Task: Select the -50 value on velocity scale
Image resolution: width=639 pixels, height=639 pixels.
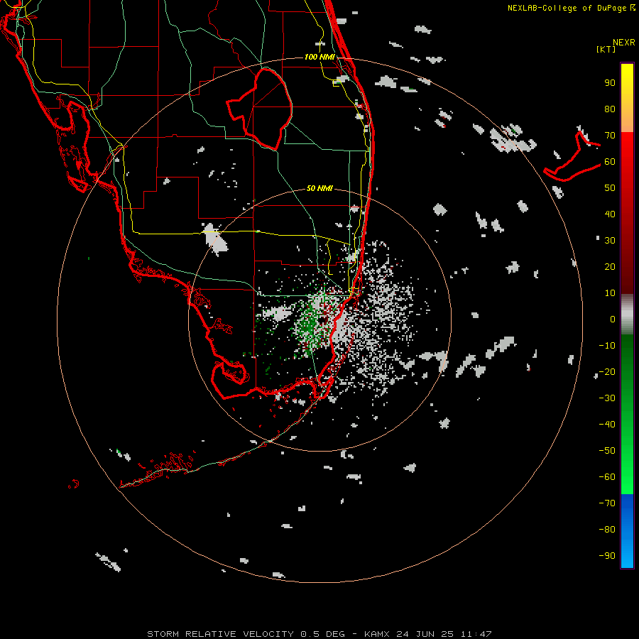Action: click(x=607, y=450)
